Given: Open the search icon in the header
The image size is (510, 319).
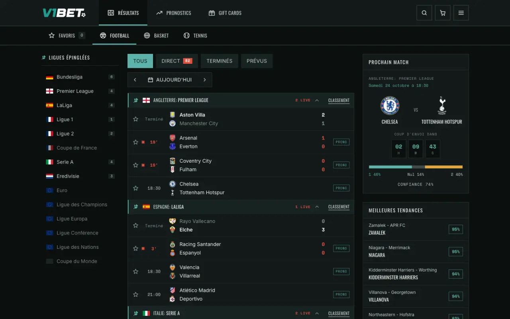Looking at the screenshot, I should [424, 13].
